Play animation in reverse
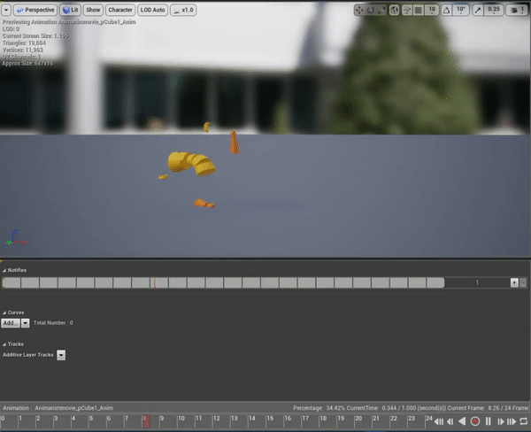 coord(462,421)
